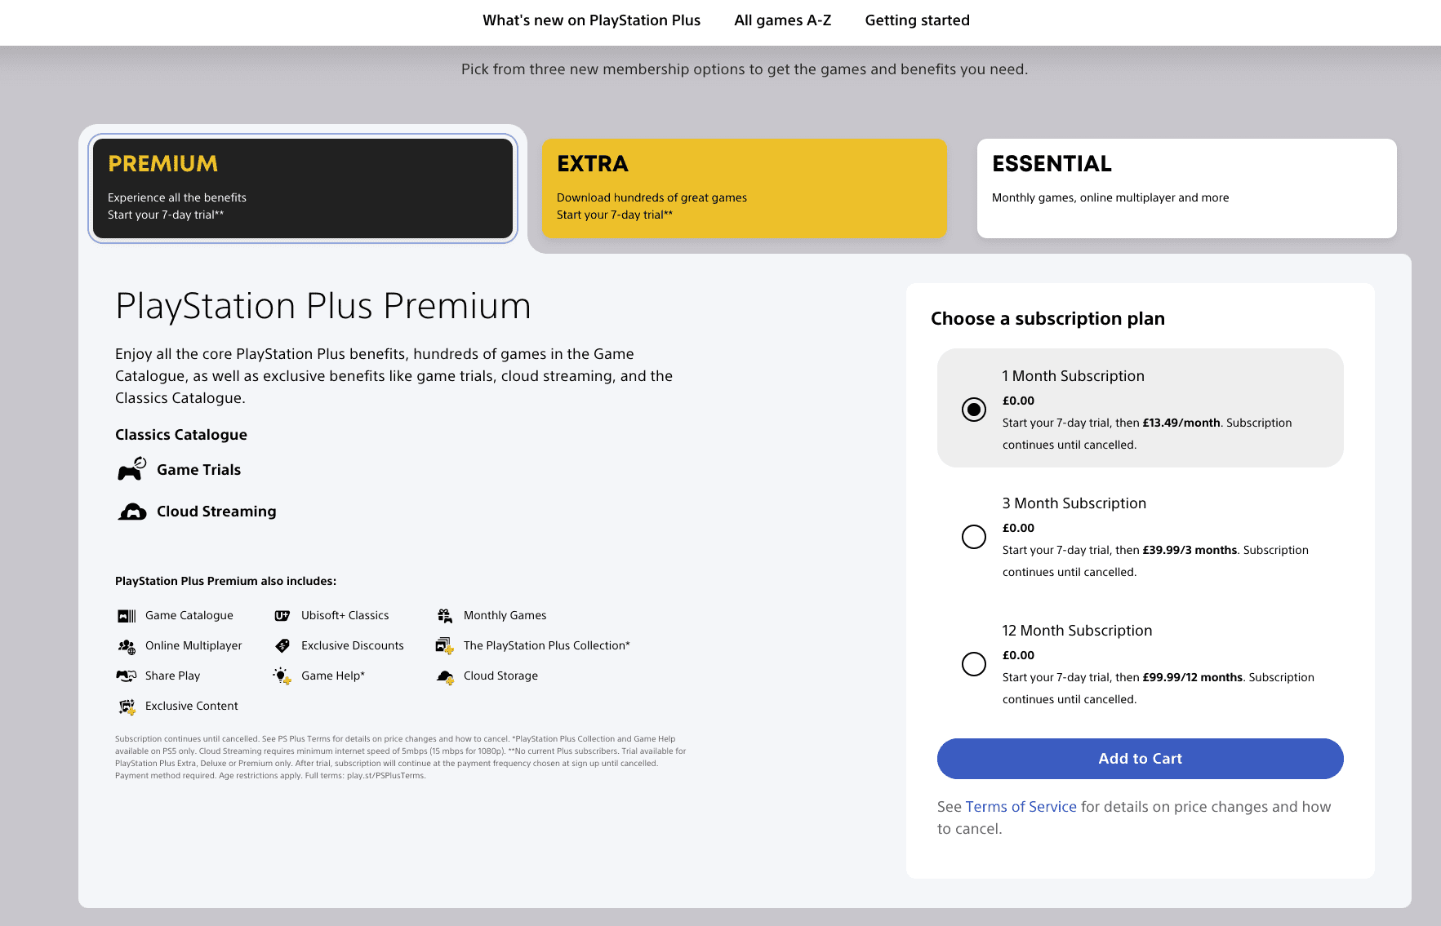
Task: Select the 12 Month Subscription option
Action: [x=974, y=665]
